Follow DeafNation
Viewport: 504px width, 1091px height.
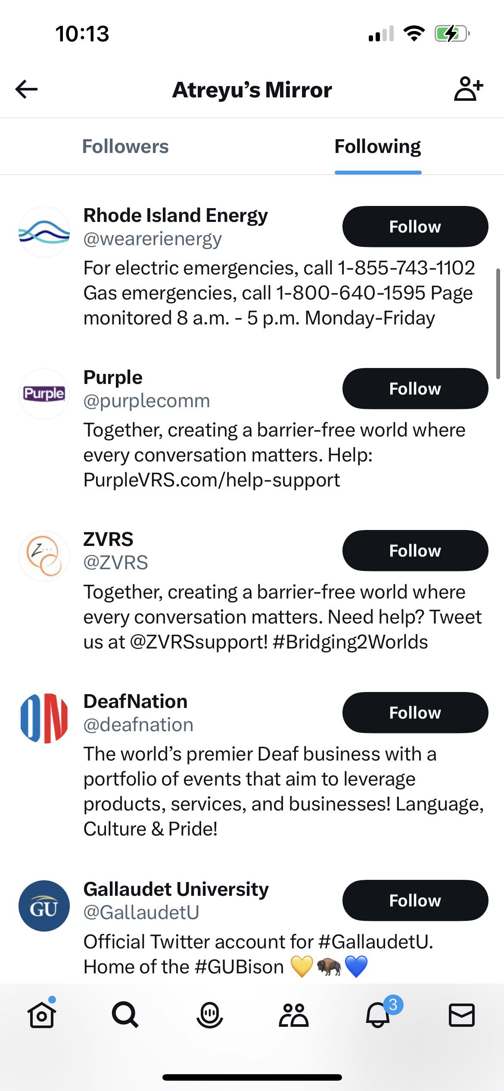point(415,713)
